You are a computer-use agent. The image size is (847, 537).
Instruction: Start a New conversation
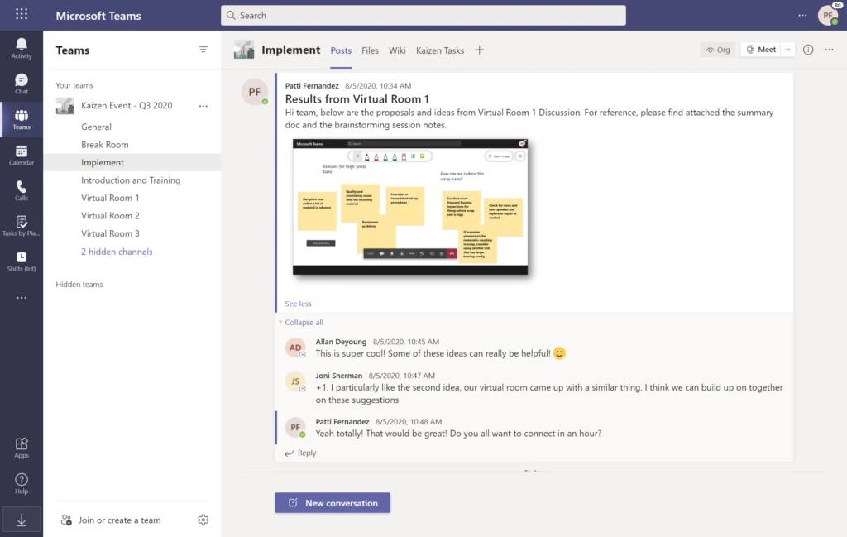pyautogui.click(x=332, y=502)
